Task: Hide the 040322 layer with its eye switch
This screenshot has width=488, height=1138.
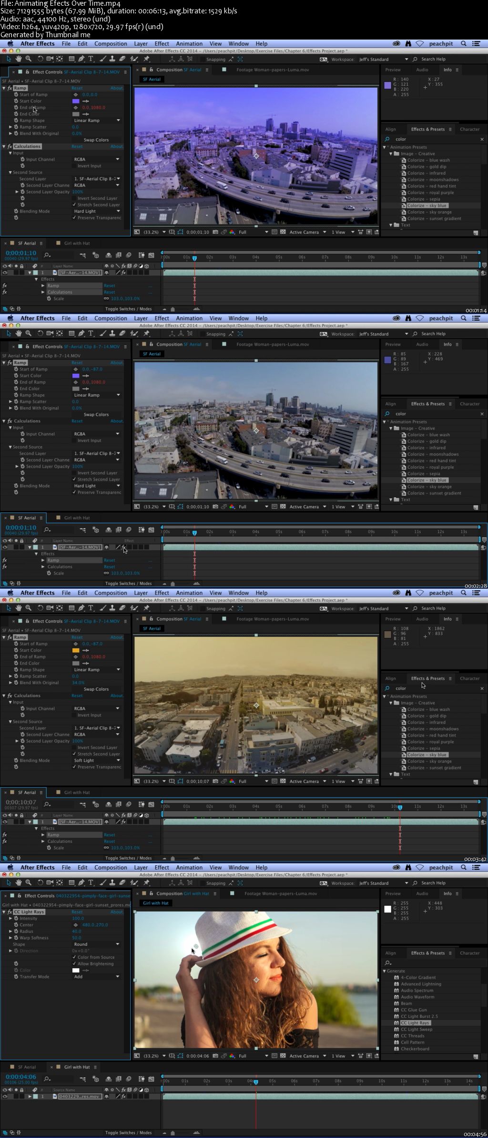Action: coord(5,1097)
